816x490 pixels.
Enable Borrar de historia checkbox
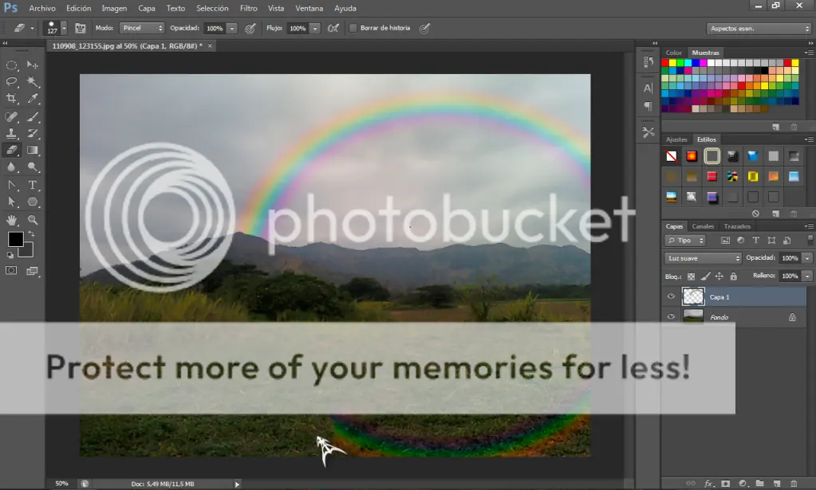[x=353, y=28]
